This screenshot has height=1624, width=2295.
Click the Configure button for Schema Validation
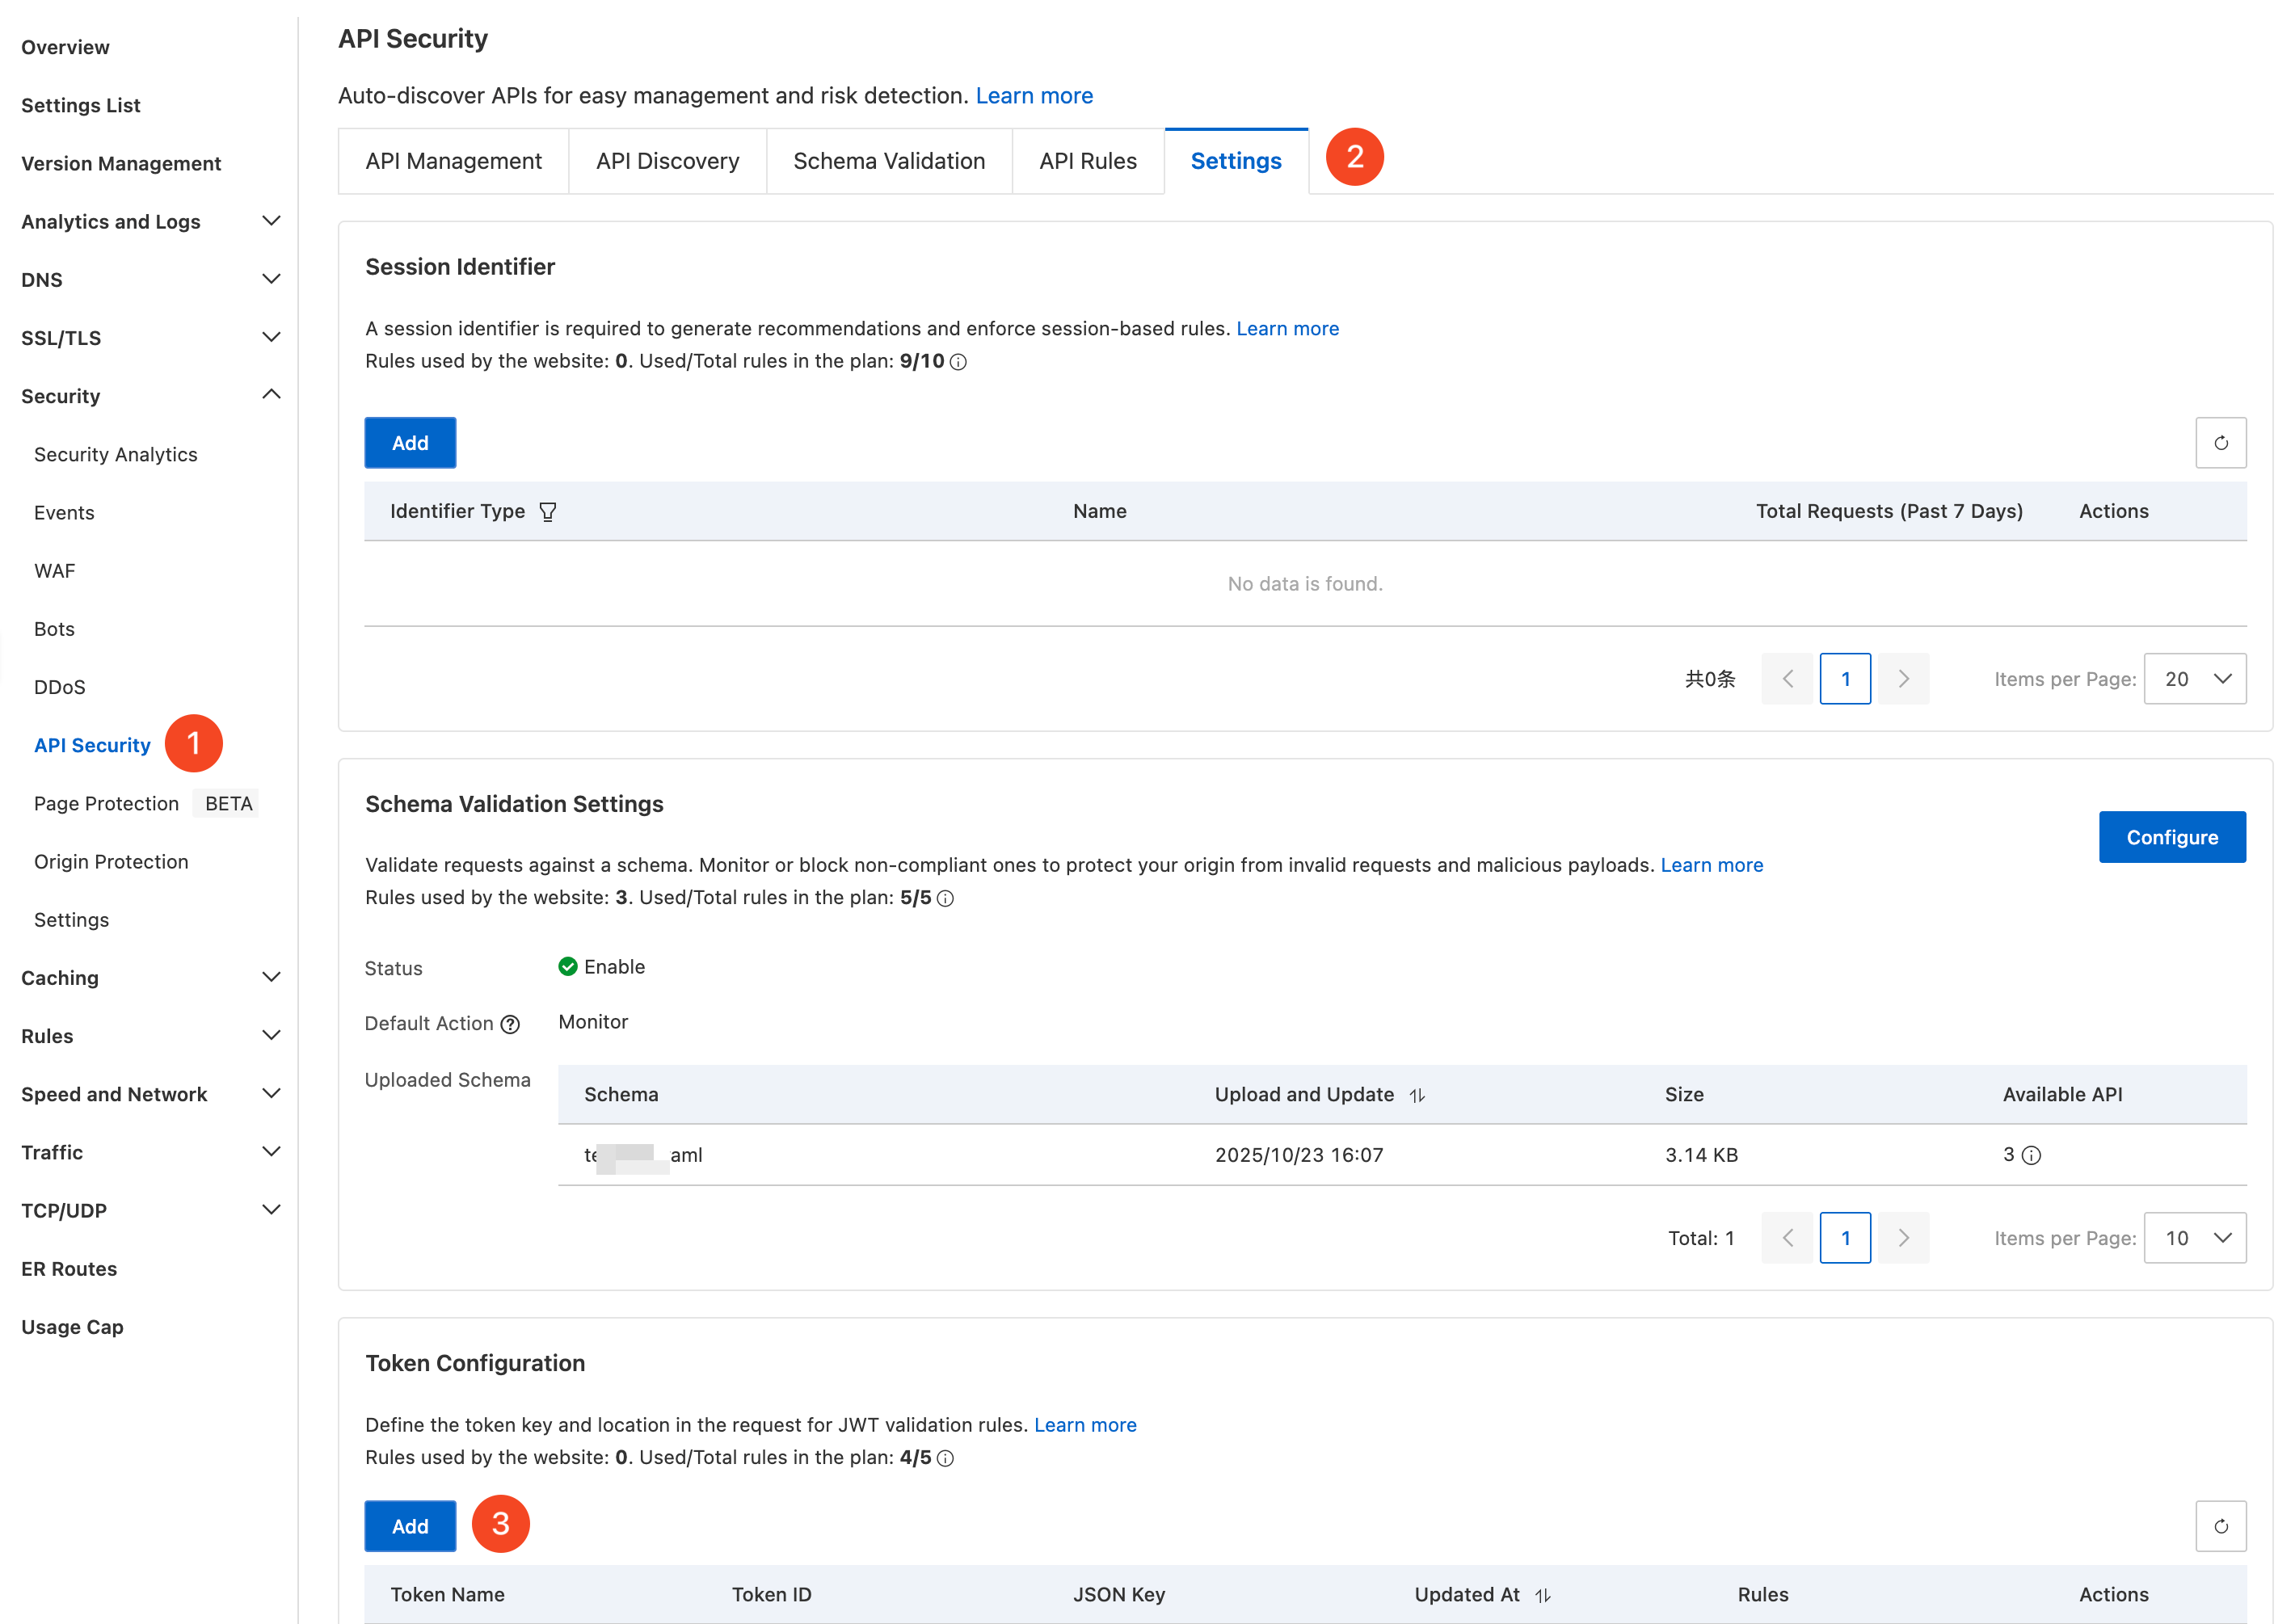(2171, 837)
